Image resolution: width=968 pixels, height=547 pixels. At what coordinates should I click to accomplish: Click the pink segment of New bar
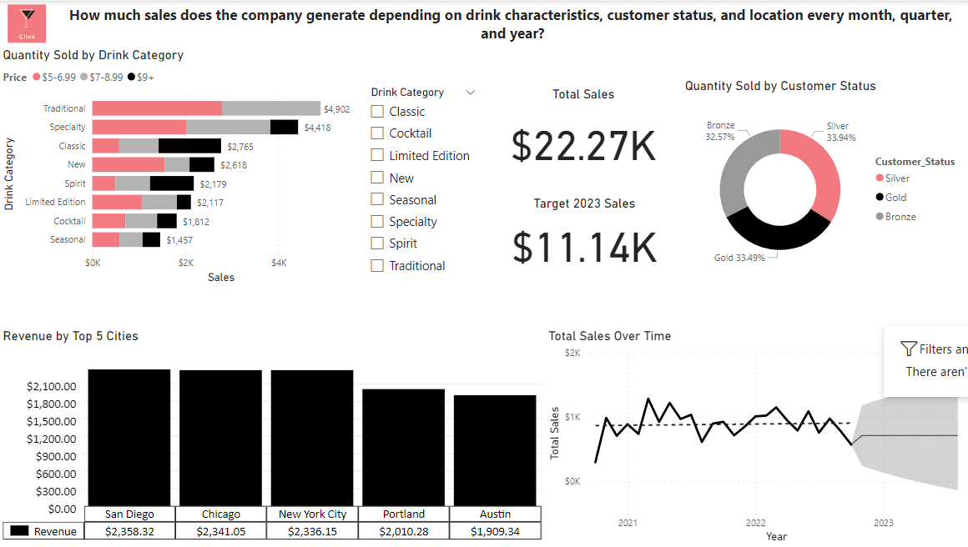coord(129,164)
